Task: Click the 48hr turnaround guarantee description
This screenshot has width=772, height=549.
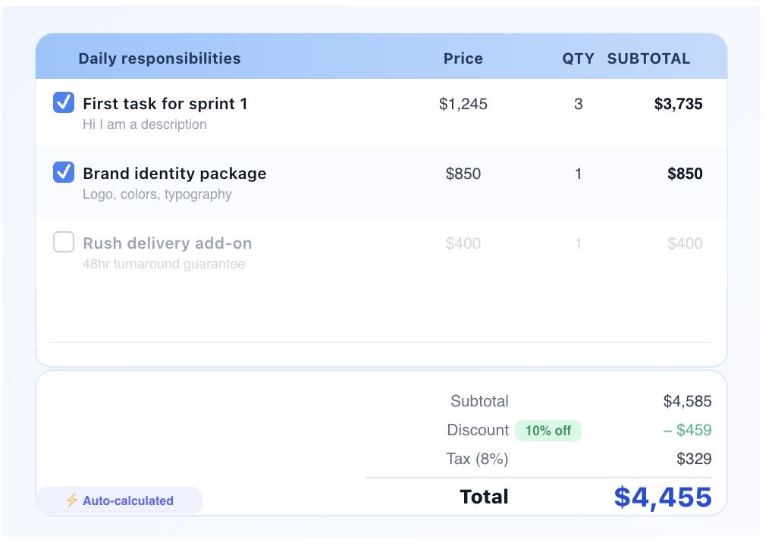Action: [x=164, y=265]
